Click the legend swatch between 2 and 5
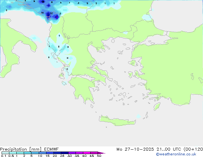This screenshot has height=157, width=203. pyautogui.click(x=28, y=153)
